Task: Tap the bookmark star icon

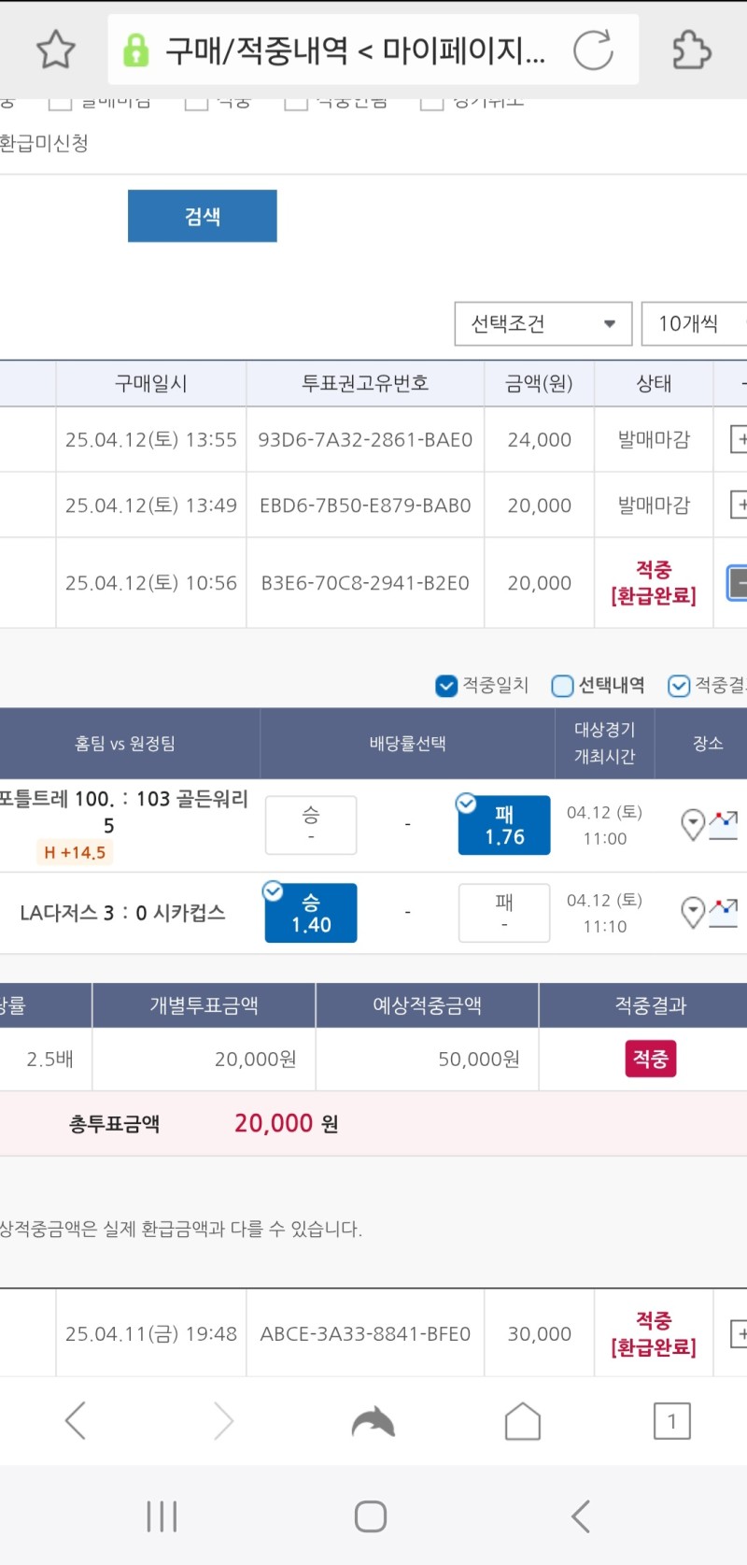Action: coord(55,50)
